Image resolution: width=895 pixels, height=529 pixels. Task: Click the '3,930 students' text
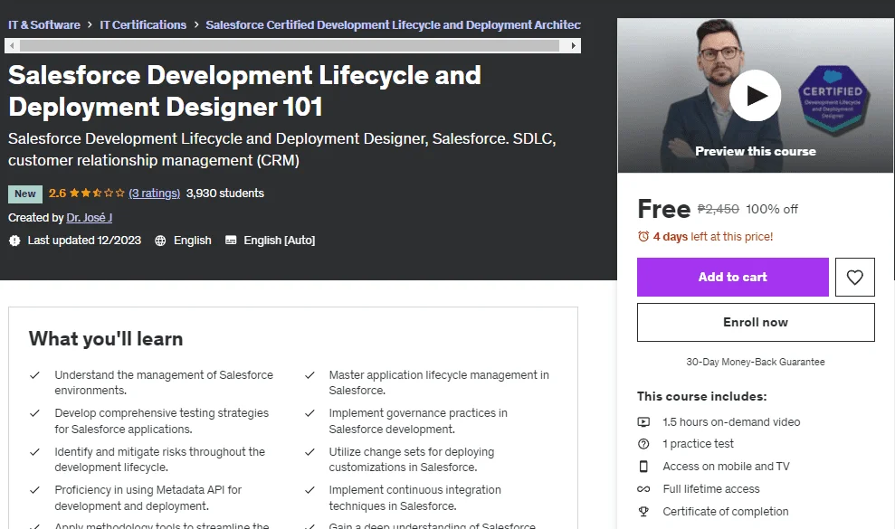coord(225,193)
